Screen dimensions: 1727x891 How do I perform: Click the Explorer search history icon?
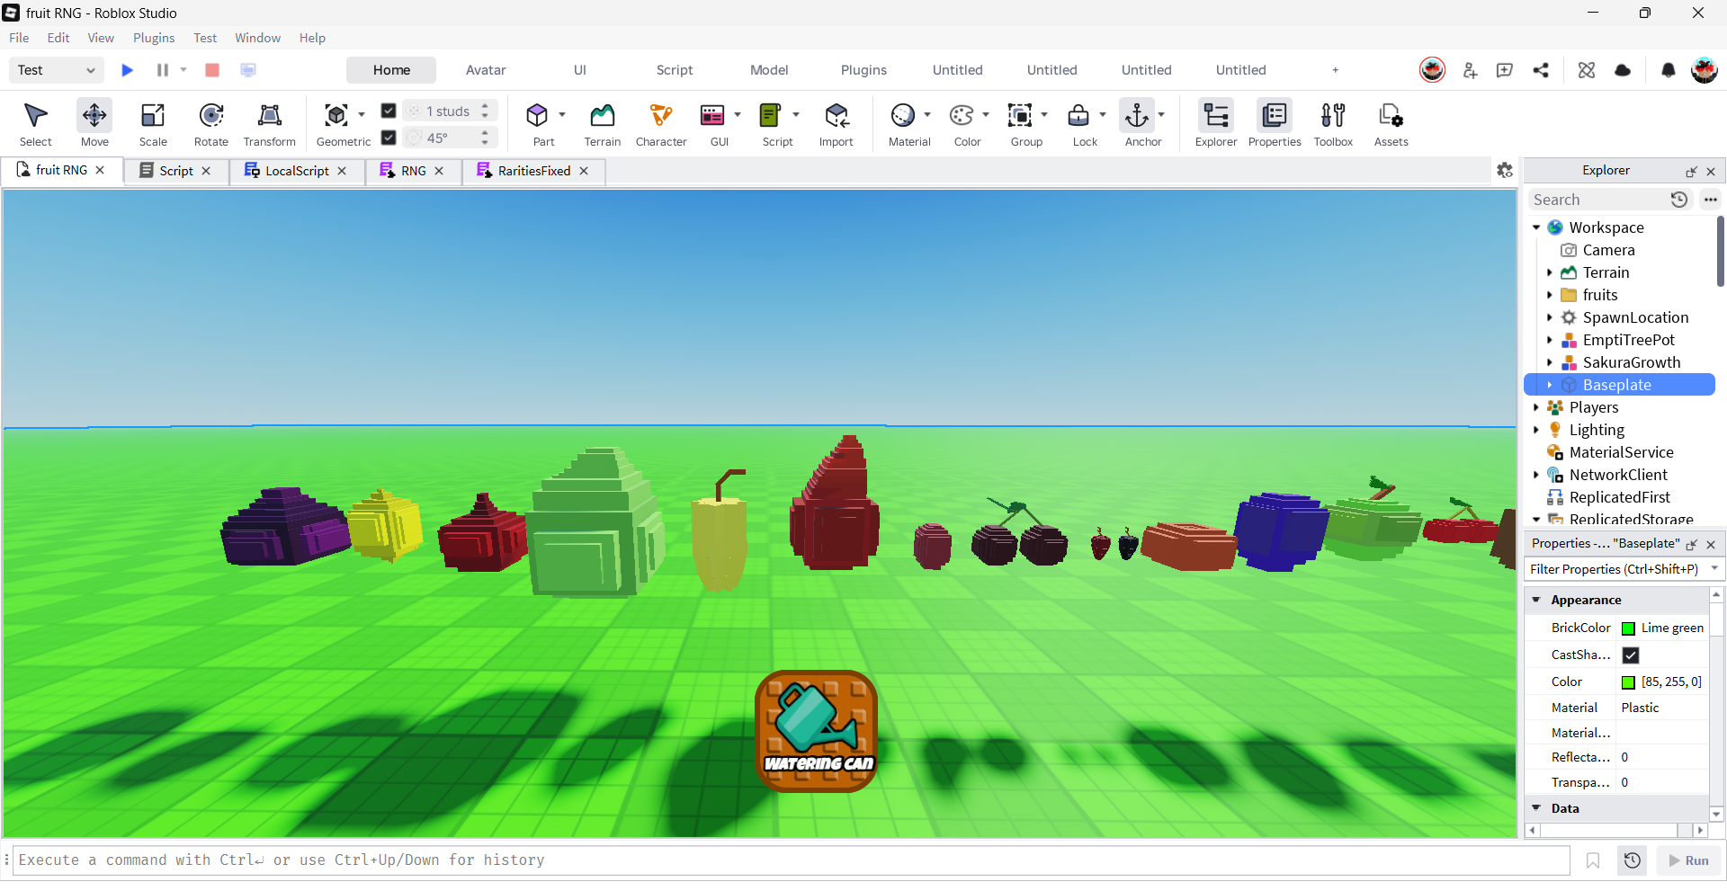(x=1679, y=200)
